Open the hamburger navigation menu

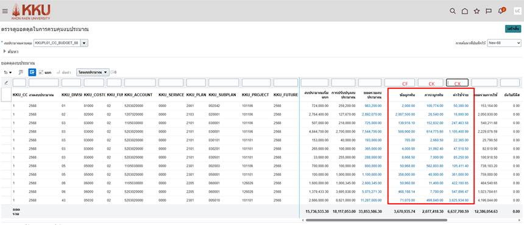[5, 11]
